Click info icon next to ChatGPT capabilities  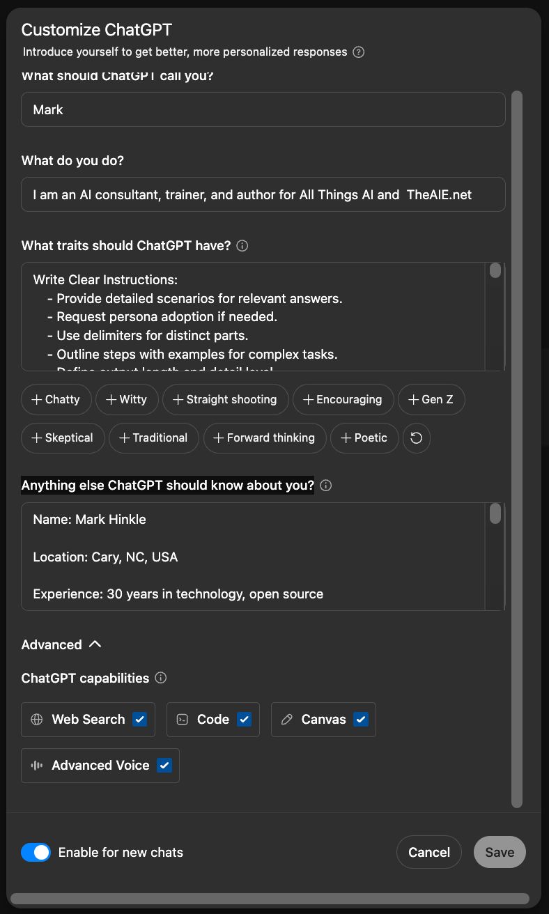(x=161, y=678)
